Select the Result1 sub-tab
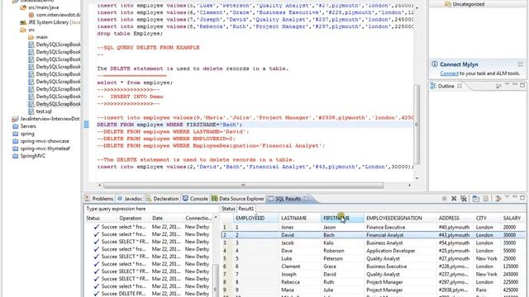Image resolution: width=529 pixels, height=297 pixels. 246,209
